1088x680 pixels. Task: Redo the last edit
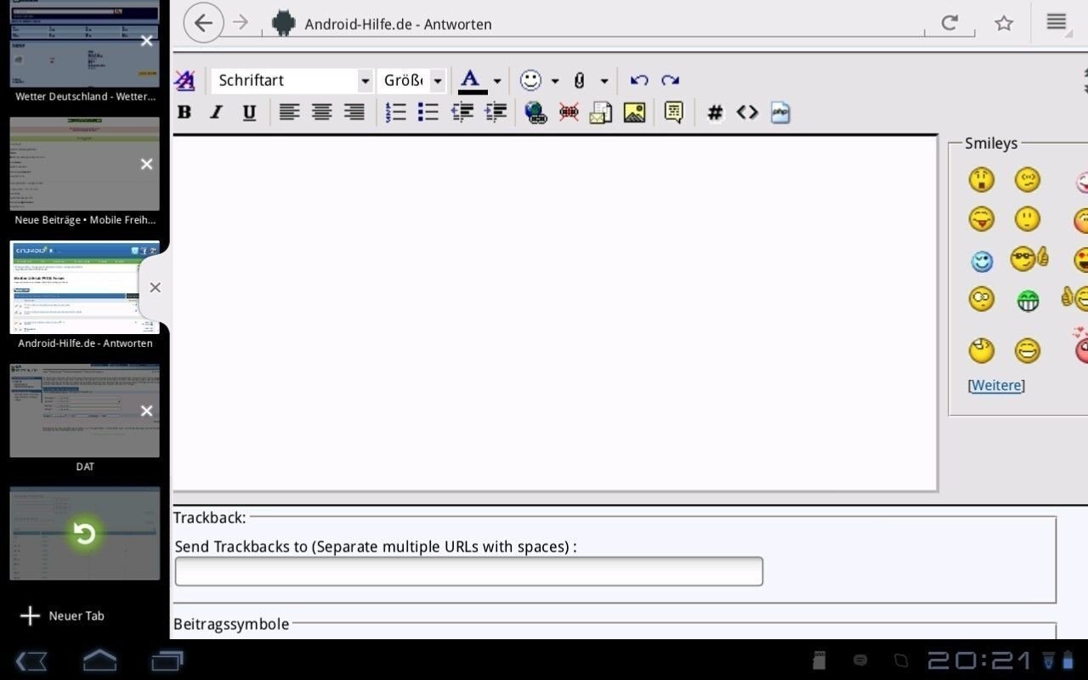[671, 81]
